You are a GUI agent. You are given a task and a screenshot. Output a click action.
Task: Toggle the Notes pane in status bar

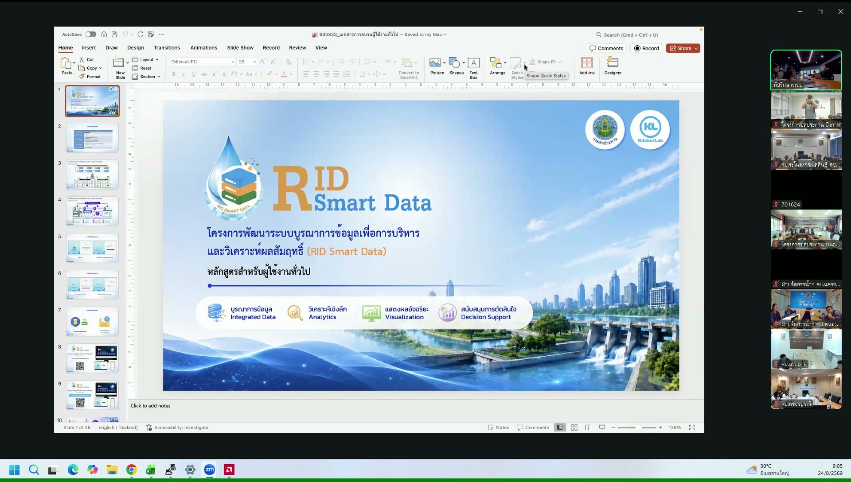pos(498,428)
